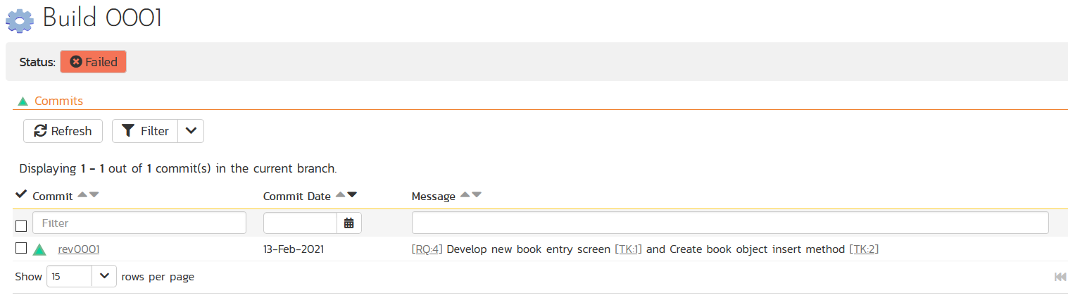The height and width of the screenshot is (305, 1068).
Task: Sort Commit column descending arrow
Action: click(x=94, y=195)
